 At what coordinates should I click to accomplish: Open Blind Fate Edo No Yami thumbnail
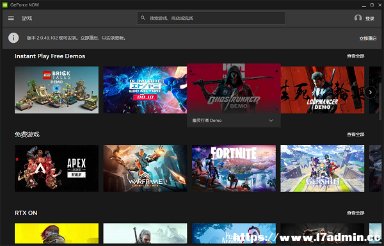click(145, 90)
